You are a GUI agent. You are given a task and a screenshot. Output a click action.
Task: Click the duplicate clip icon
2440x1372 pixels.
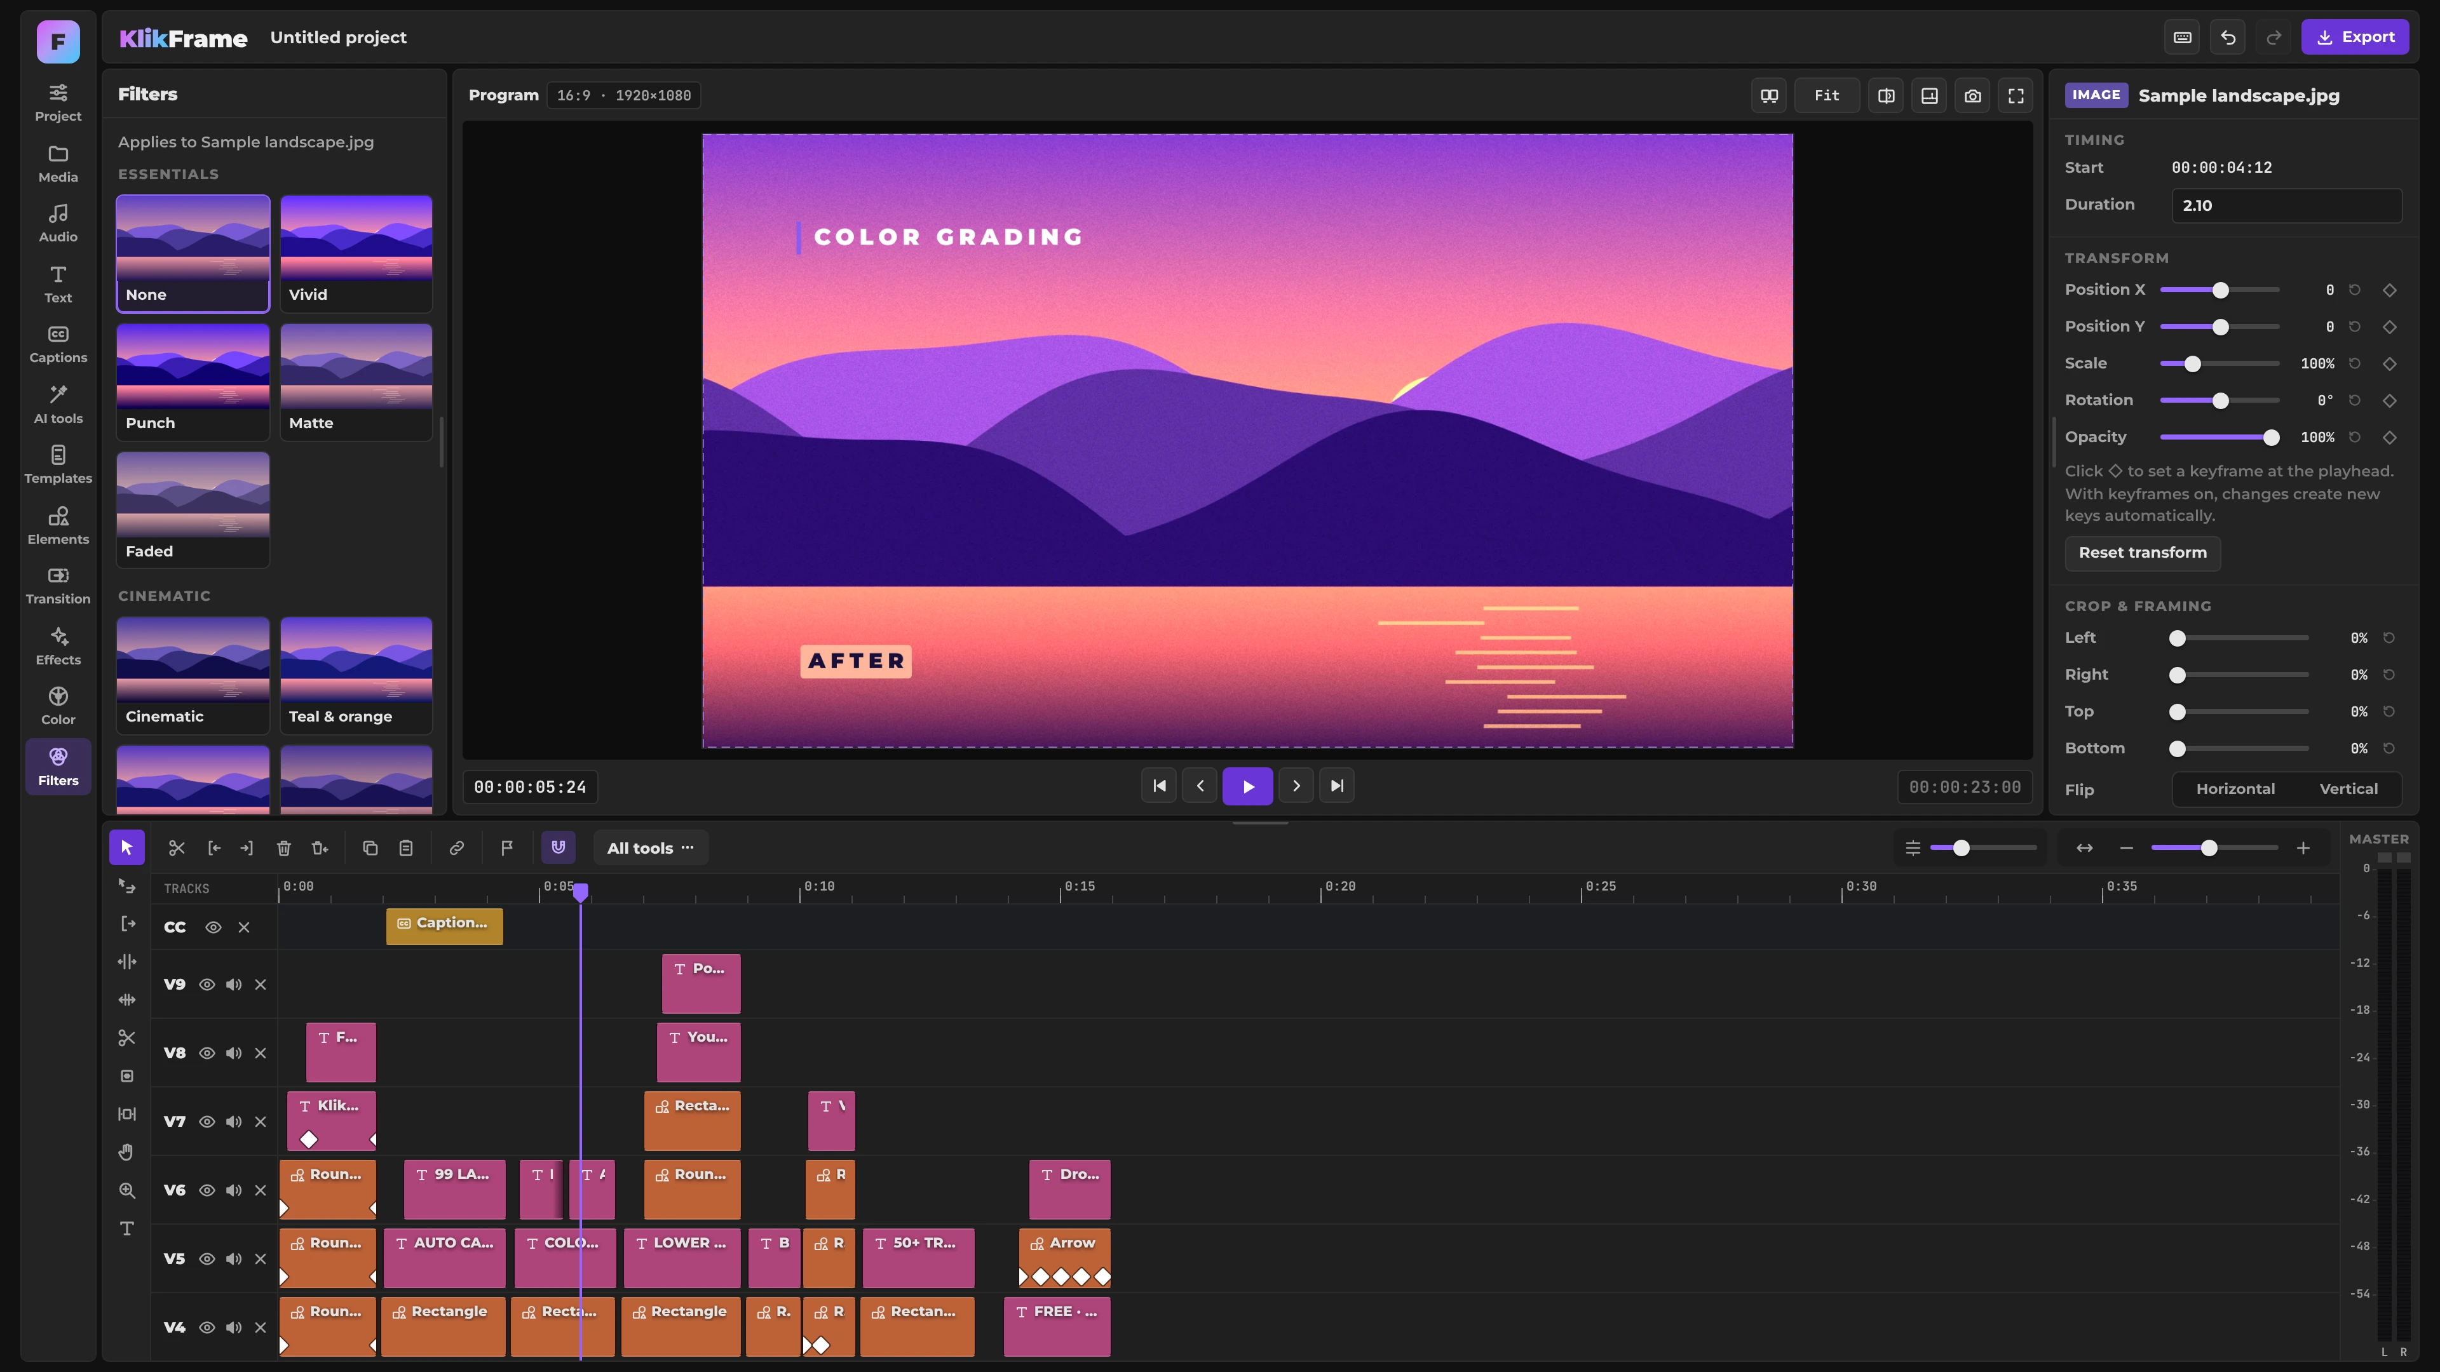point(370,847)
